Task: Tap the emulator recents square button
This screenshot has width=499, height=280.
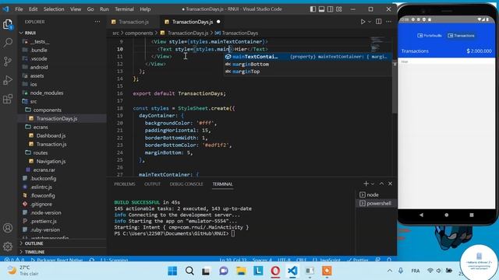Action: pos(472,215)
